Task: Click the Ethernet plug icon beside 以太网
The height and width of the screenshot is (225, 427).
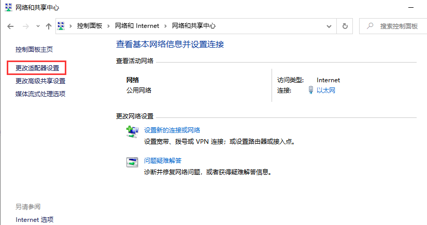Action: (x=311, y=91)
